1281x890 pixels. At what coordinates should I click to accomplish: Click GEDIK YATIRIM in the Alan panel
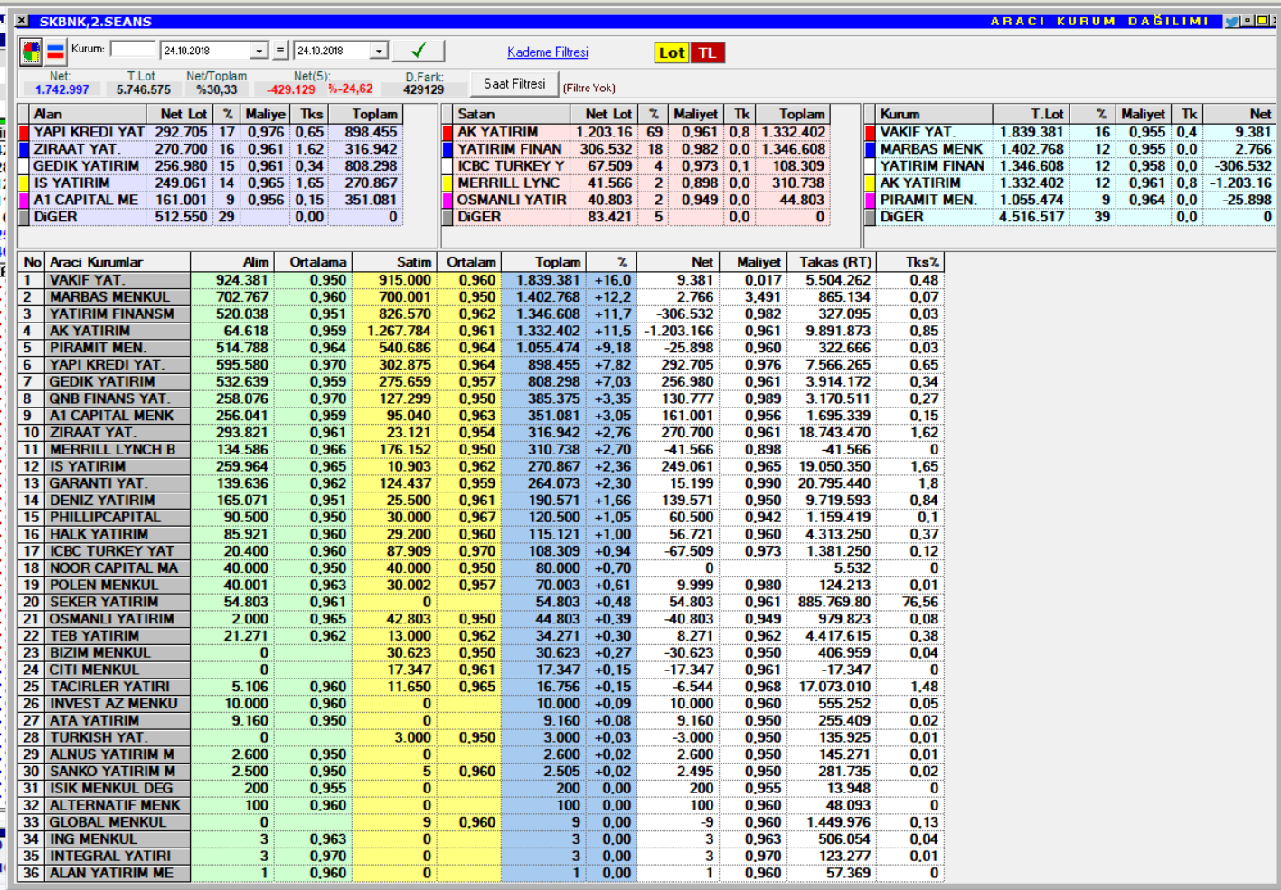[x=86, y=166]
